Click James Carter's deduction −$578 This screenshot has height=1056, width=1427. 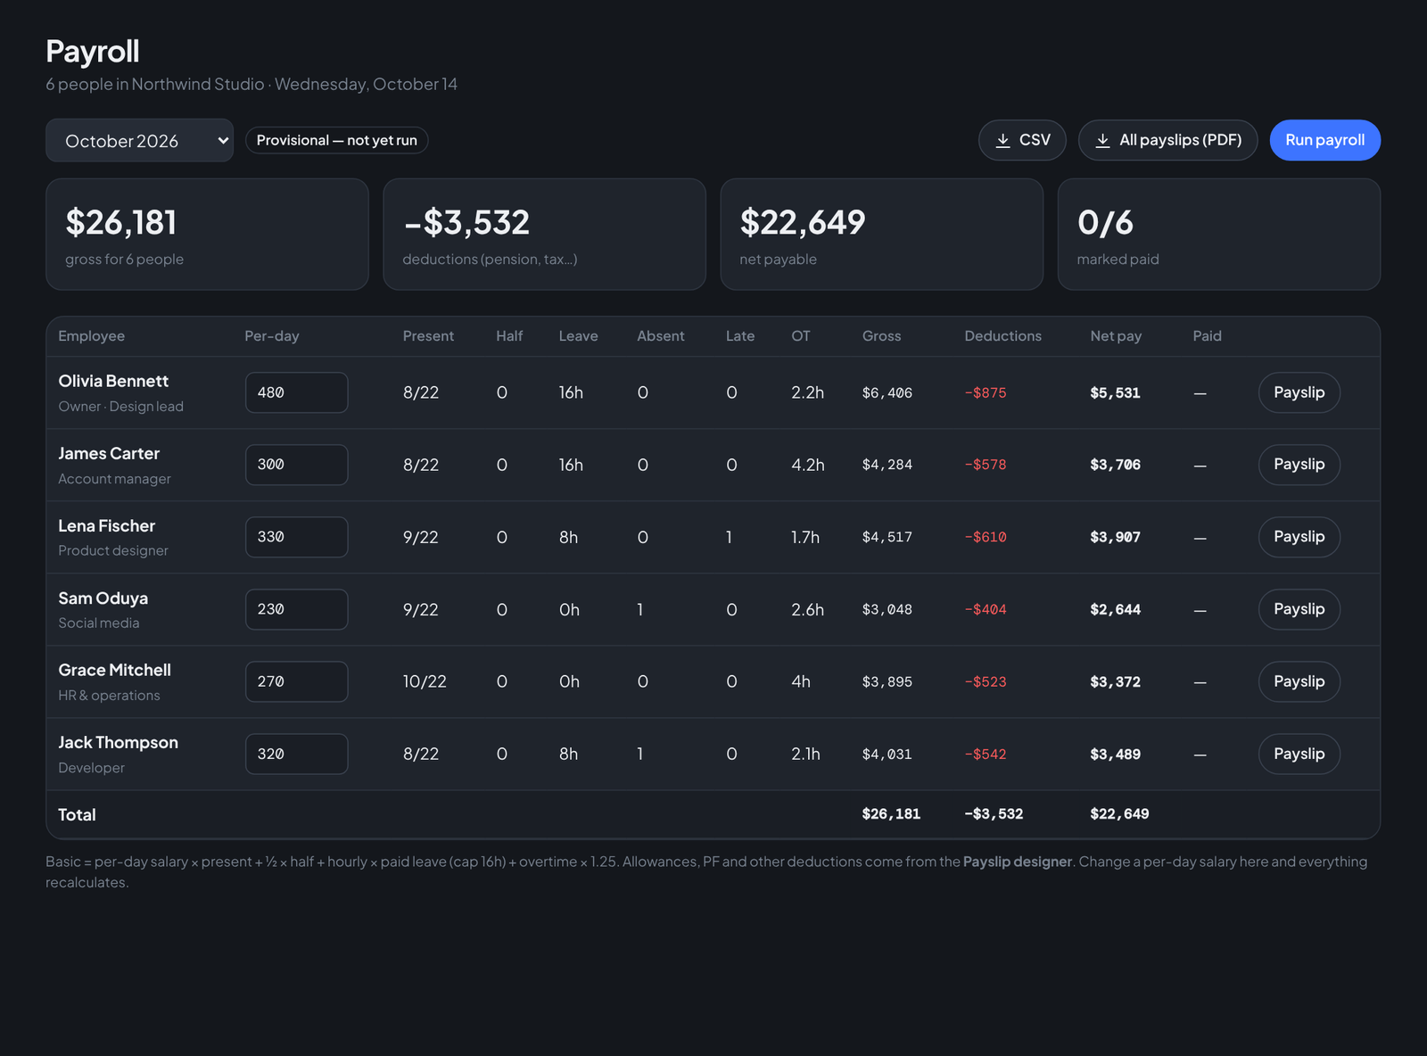click(x=985, y=465)
